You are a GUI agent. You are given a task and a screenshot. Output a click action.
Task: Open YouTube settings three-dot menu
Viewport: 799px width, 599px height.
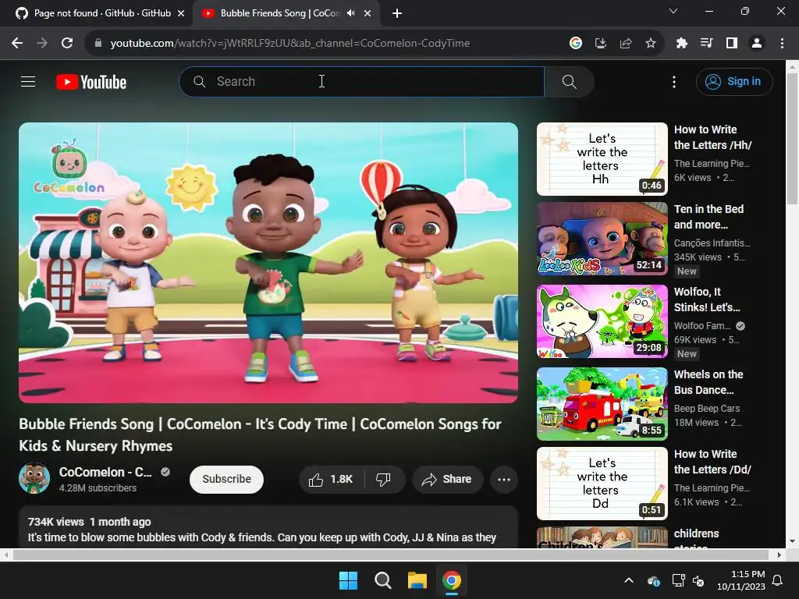pos(674,81)
